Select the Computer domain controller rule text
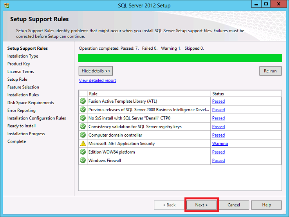Viewport: 289px width, 217px height. click(x=116, y=135)
